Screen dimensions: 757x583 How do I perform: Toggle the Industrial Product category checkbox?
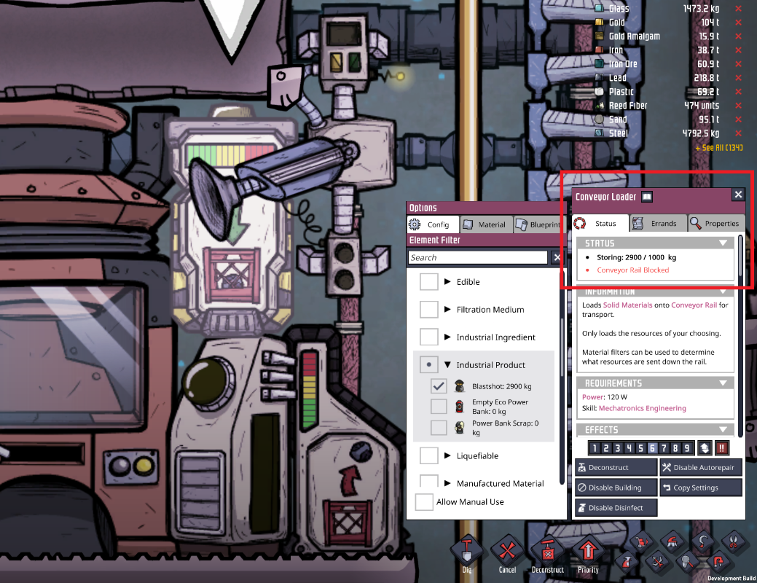[x=428, y=364]
